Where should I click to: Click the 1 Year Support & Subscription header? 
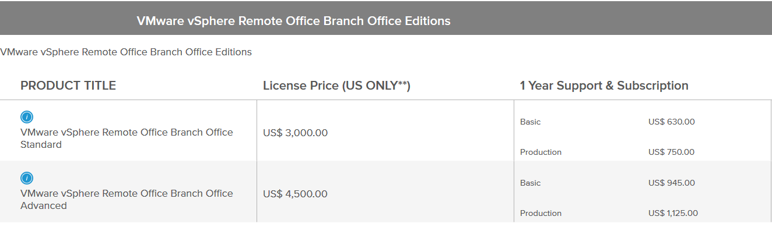(604, 86)
